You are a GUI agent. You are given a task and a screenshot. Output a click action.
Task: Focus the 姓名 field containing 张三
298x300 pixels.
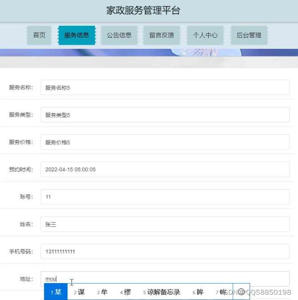[165, 224]
